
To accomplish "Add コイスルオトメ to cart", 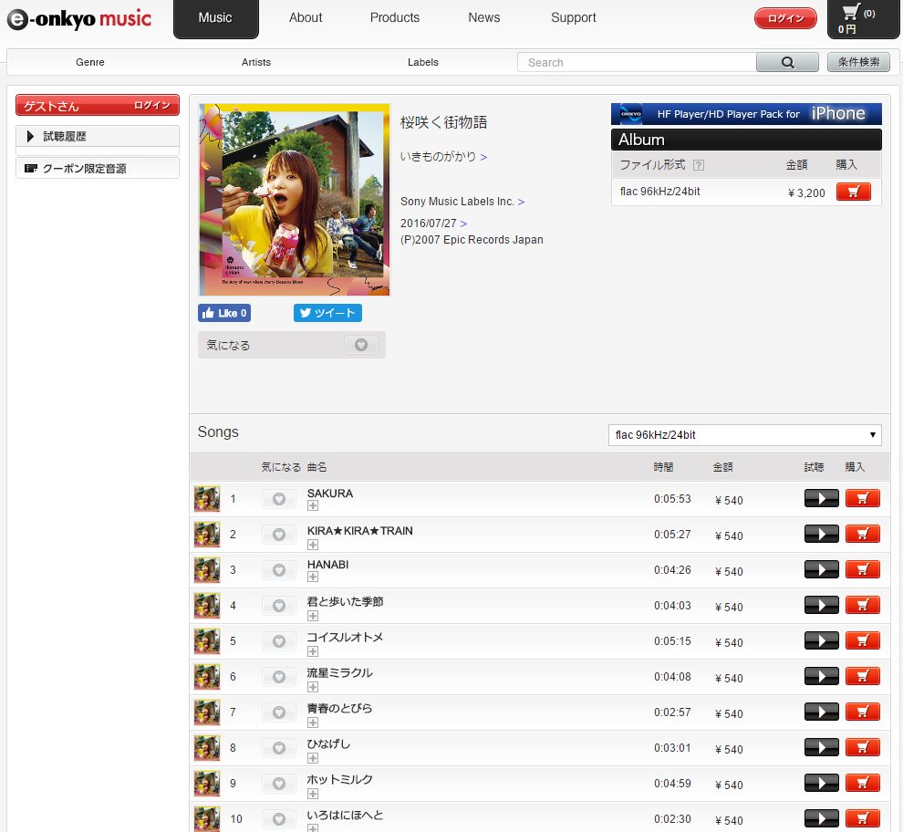I will coord(863,640).
